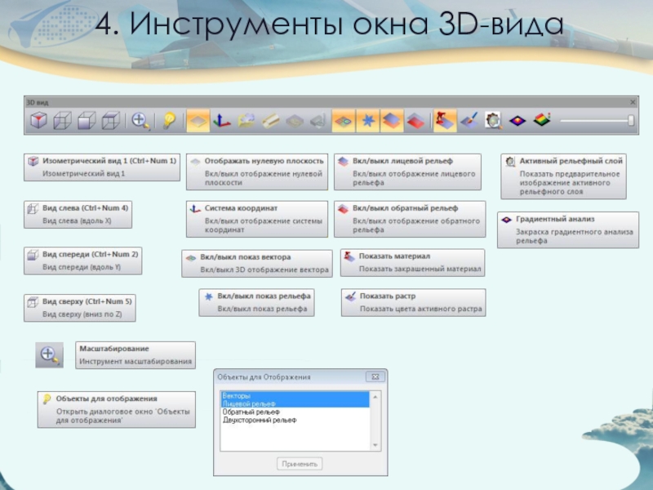Viewport: 653px width, 490px height.
Task: Click Isometric view icon in 3D toolbar
Action: (x=38, y=121)
